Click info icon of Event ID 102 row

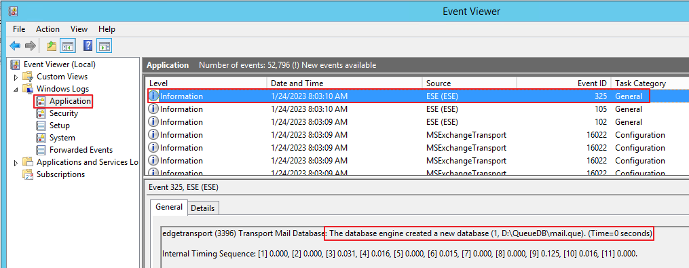coord(154,121)
